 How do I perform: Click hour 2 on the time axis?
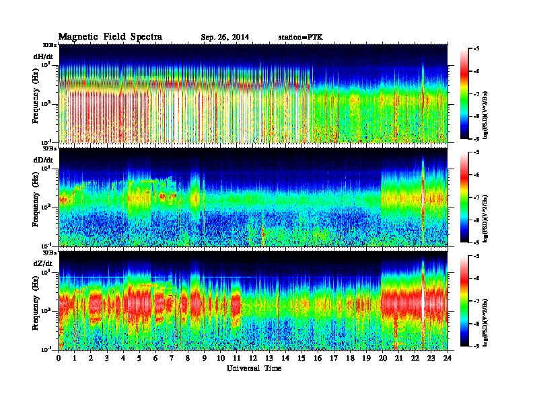click(91, 358)
